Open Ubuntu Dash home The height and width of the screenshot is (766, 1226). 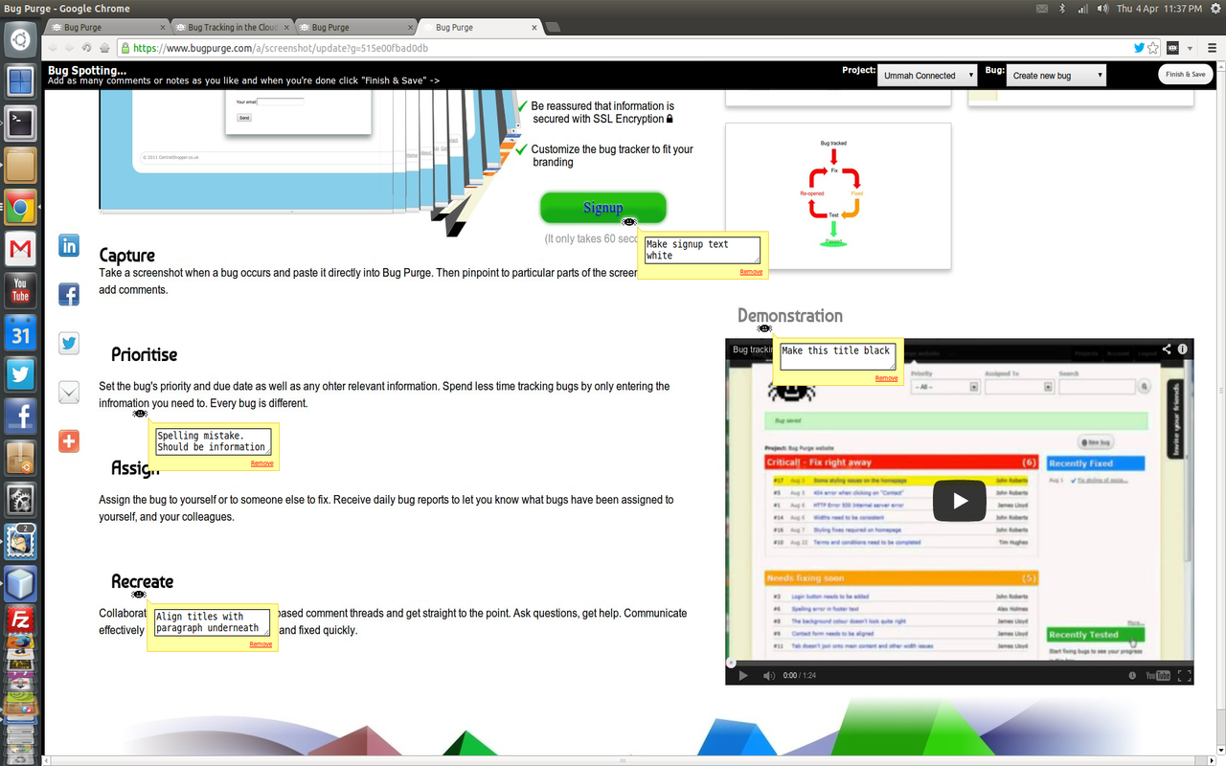[21, 40]
